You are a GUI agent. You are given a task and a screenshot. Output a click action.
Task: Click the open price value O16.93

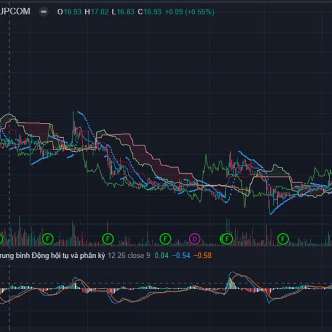click(69, 12)
